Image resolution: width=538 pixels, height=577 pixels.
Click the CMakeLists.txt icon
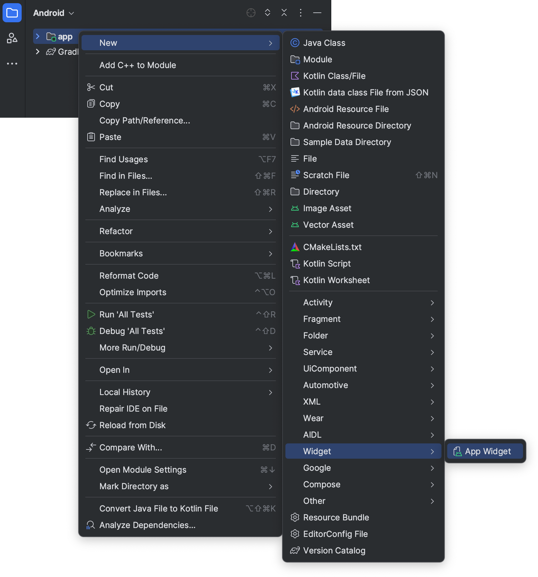pos(295,247)
